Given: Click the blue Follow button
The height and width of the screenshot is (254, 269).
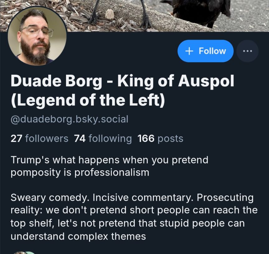Looking at the screenshot, I should pos(205,51).
